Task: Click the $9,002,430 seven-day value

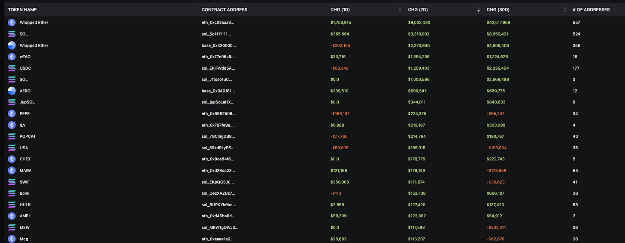Action: coord(419,23)
